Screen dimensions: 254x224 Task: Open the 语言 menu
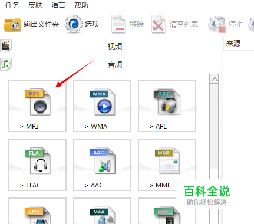[58, 5]
